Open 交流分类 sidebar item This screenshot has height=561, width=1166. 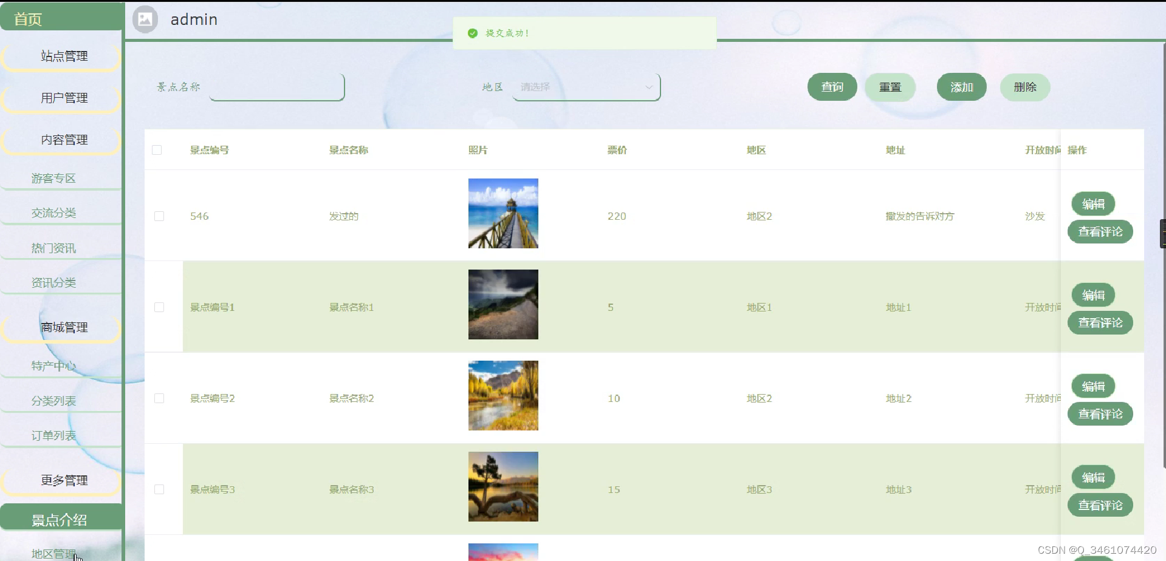(61, 213)
